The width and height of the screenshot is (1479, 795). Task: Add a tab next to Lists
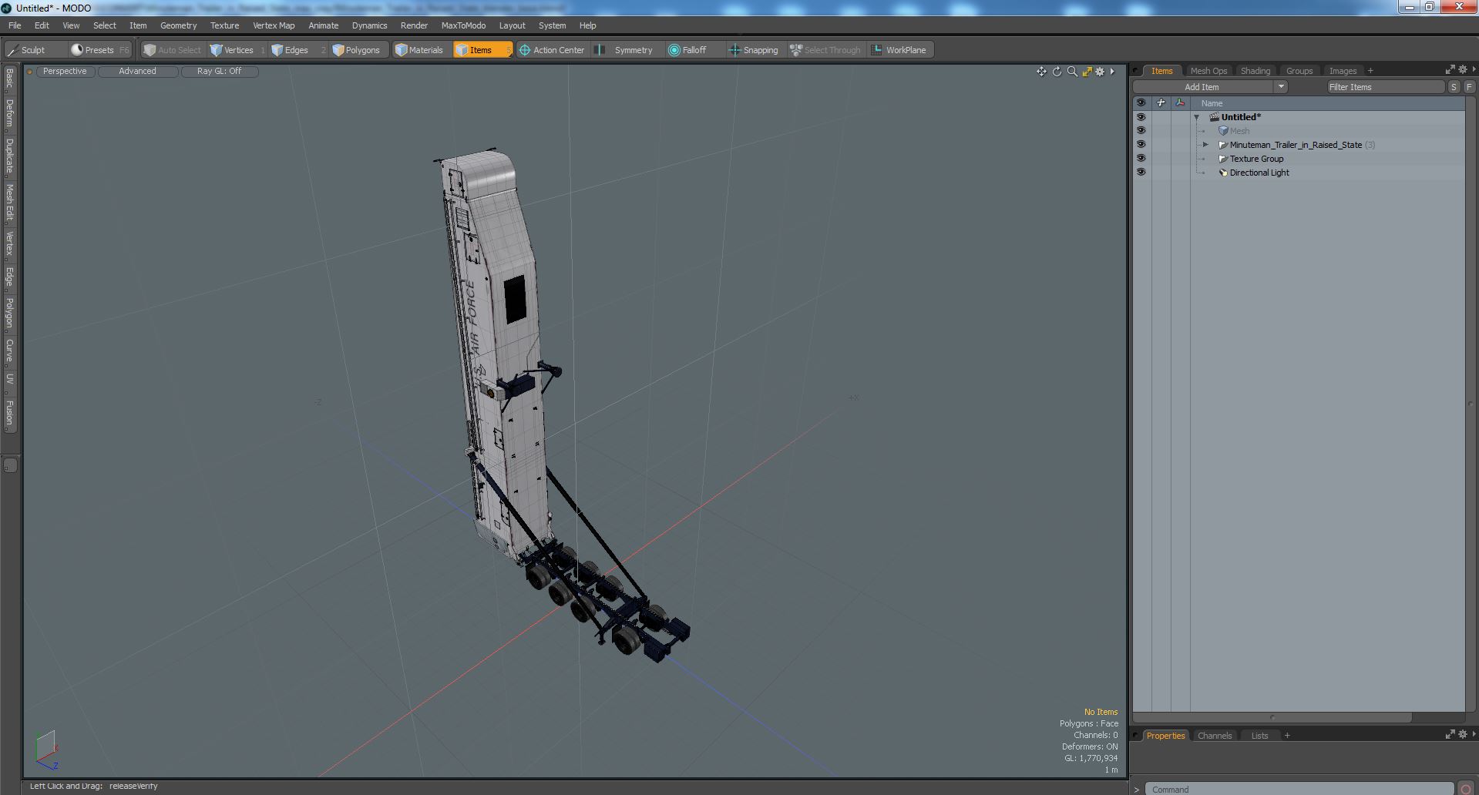1287,736
